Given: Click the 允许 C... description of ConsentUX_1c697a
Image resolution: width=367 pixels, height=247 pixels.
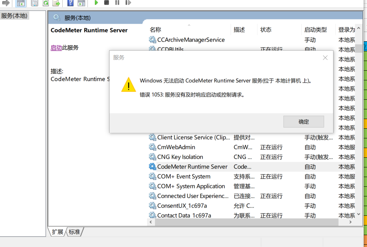Looking at the screenshot, I should [x=244, y=206].
